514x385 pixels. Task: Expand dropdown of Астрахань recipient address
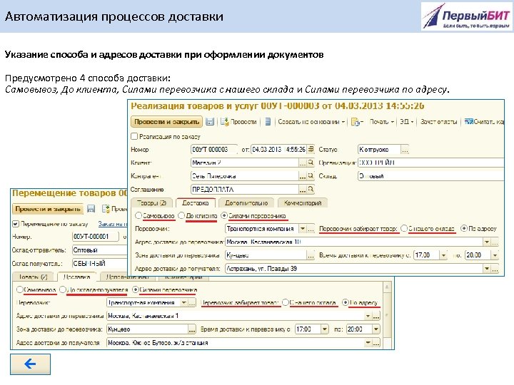pyautogui.click(x=487, y=269)
